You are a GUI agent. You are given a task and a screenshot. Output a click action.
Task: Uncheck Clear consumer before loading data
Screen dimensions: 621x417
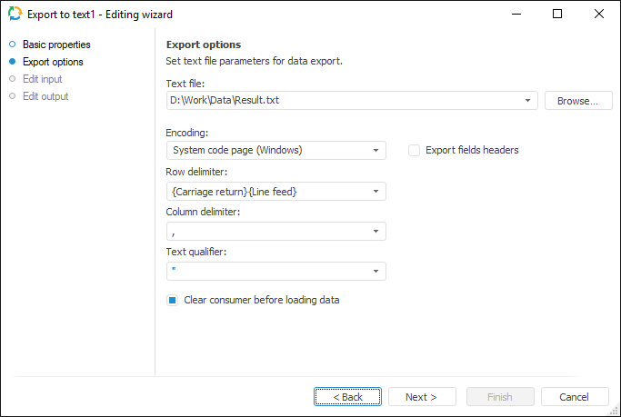tap(172, 300)
